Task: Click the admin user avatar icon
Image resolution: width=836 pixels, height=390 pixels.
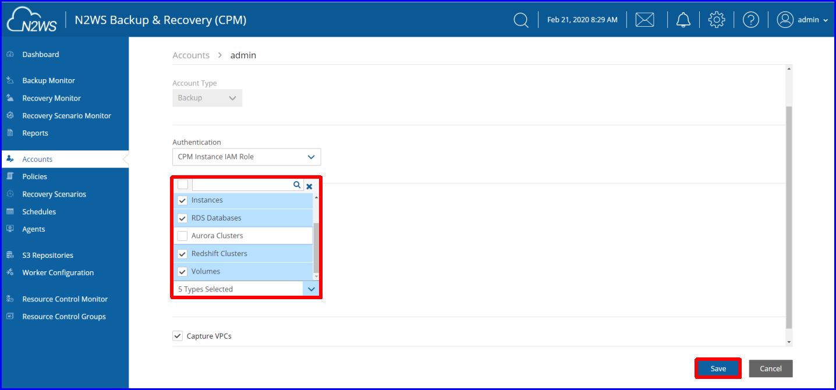Action: 785,20
